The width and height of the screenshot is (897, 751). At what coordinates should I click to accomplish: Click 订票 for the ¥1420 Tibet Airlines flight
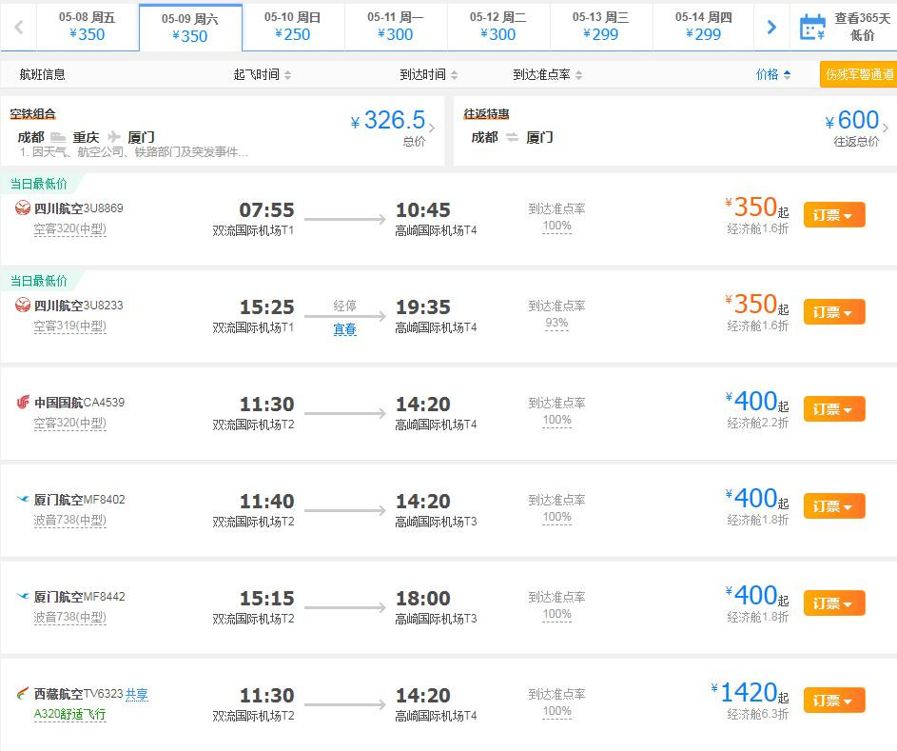[x=833, y=701]
